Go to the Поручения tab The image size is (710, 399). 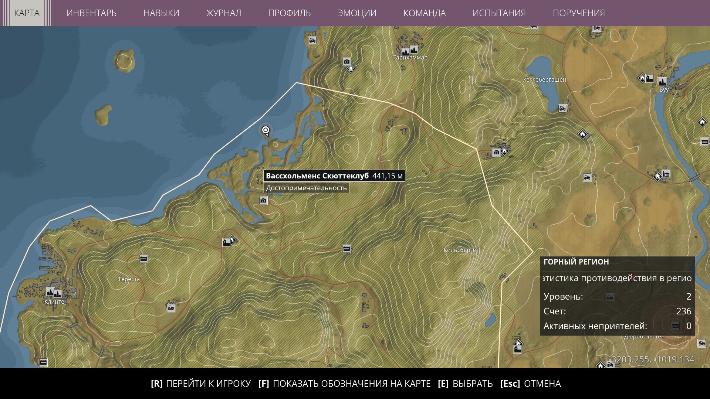(x=579, y=13)
